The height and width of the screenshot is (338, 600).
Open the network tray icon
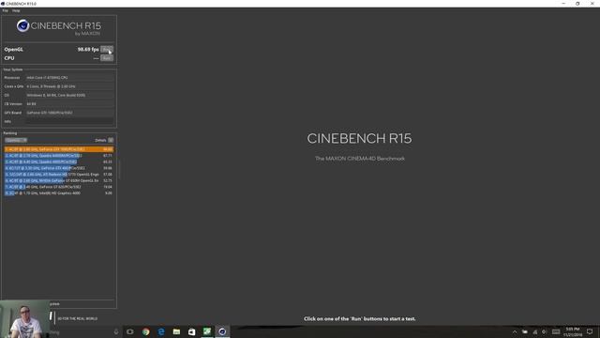(x=535, y=331)
